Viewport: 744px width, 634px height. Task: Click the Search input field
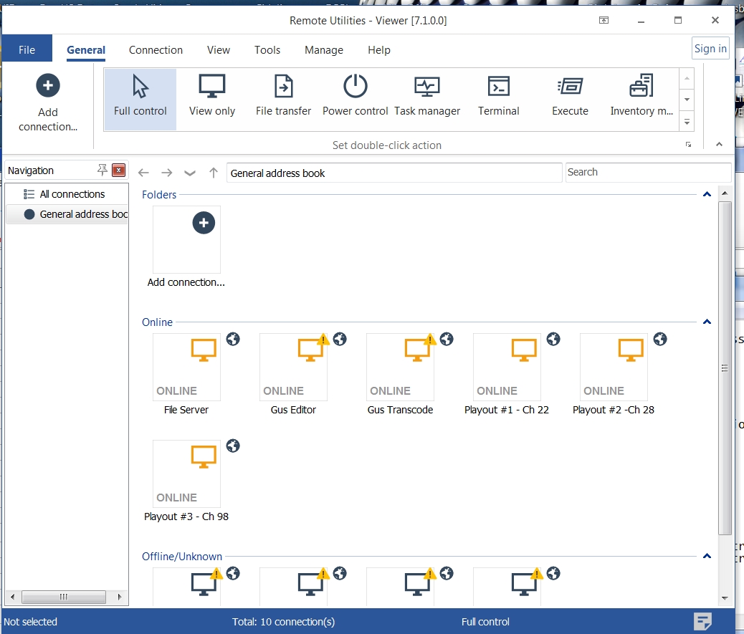[647, 172]
